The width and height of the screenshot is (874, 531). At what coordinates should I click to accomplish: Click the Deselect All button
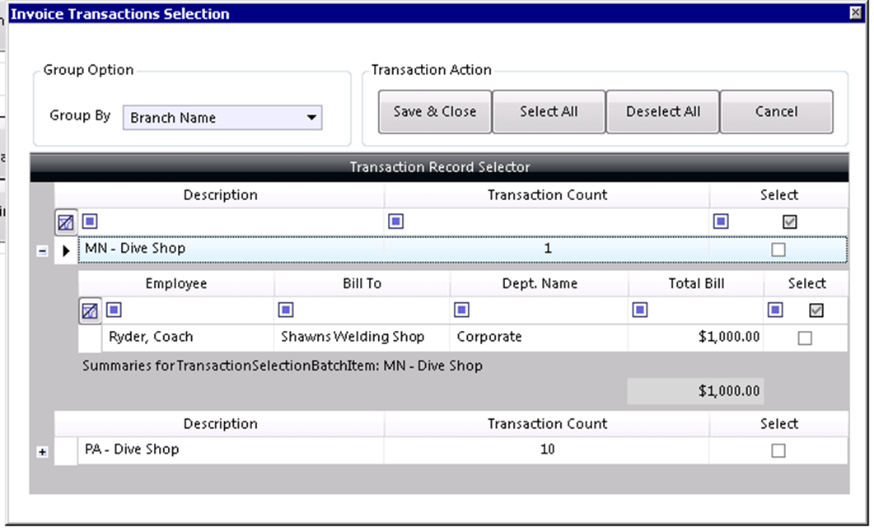pos(663,112)
